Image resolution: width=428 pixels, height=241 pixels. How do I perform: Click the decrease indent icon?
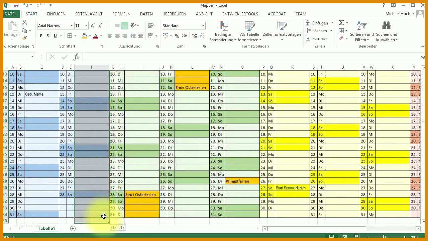tap(133, 36)
